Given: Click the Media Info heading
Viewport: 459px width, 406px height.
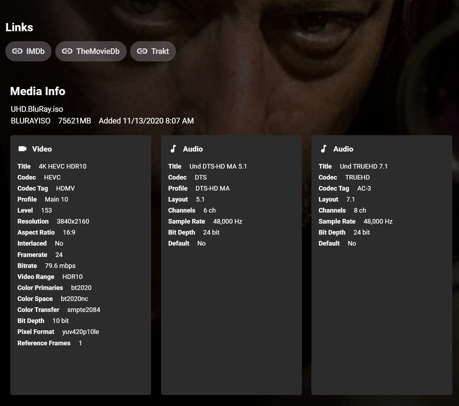Looking at the screenshot, I should coord(38,91).
